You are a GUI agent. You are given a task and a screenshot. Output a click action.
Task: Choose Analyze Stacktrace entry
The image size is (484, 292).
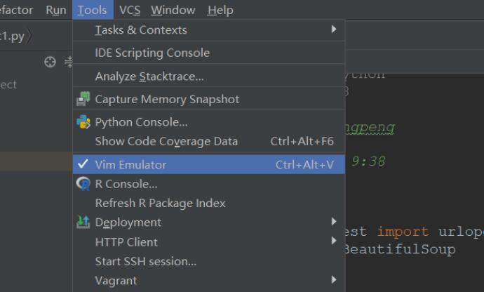[x=149, y=76]
